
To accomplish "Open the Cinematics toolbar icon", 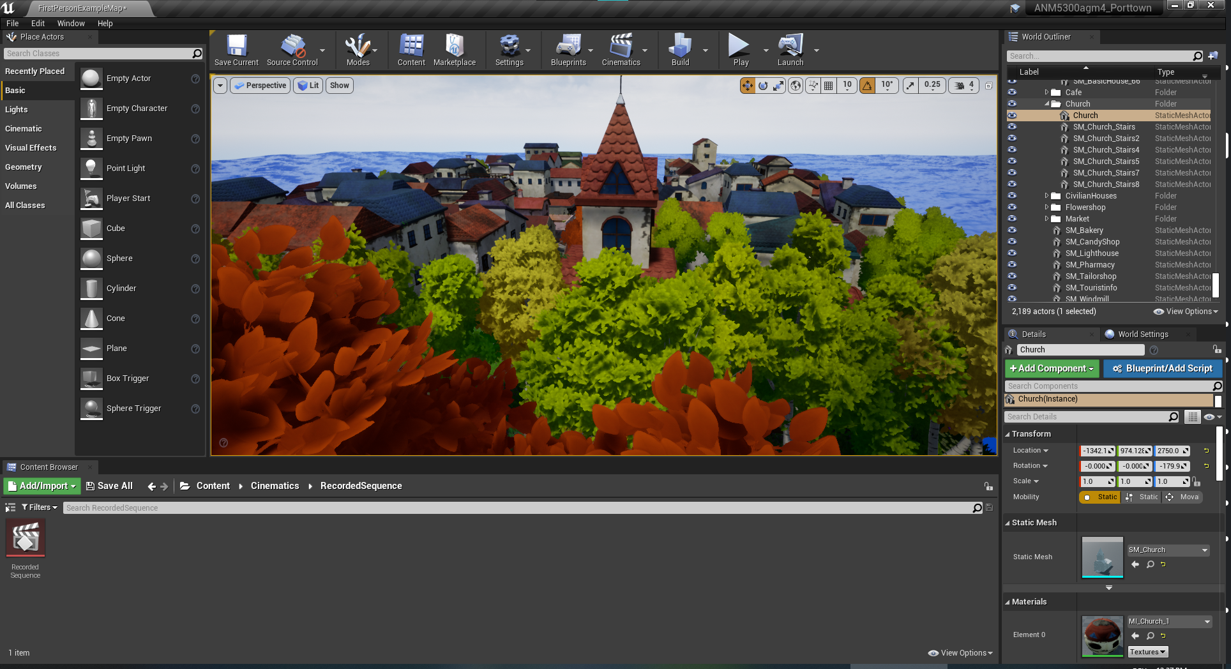I will click(621, 50).
